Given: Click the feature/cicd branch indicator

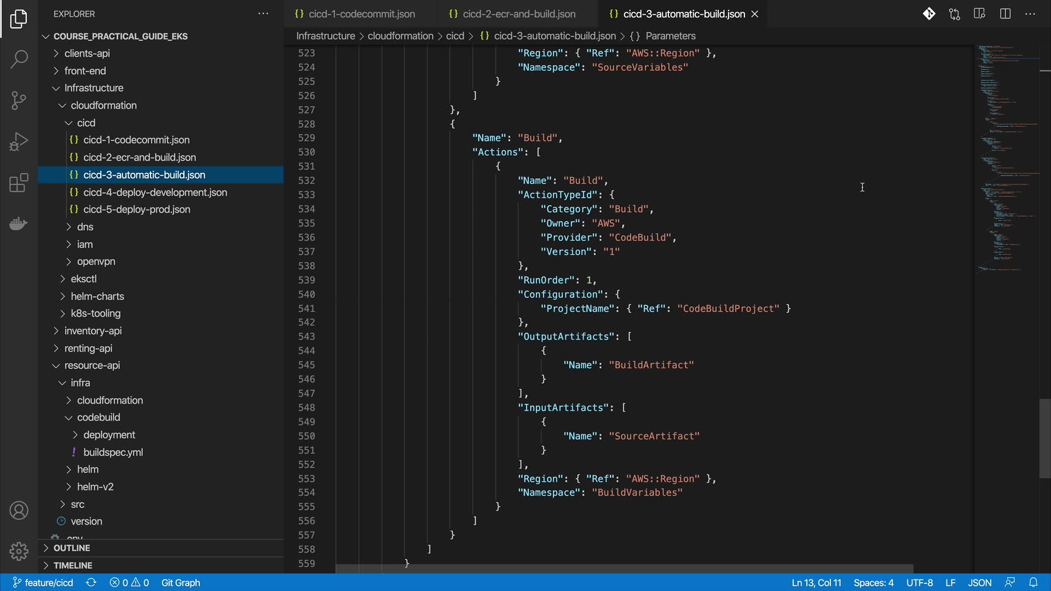Looking at the screenshot, I should coord(43,582).
